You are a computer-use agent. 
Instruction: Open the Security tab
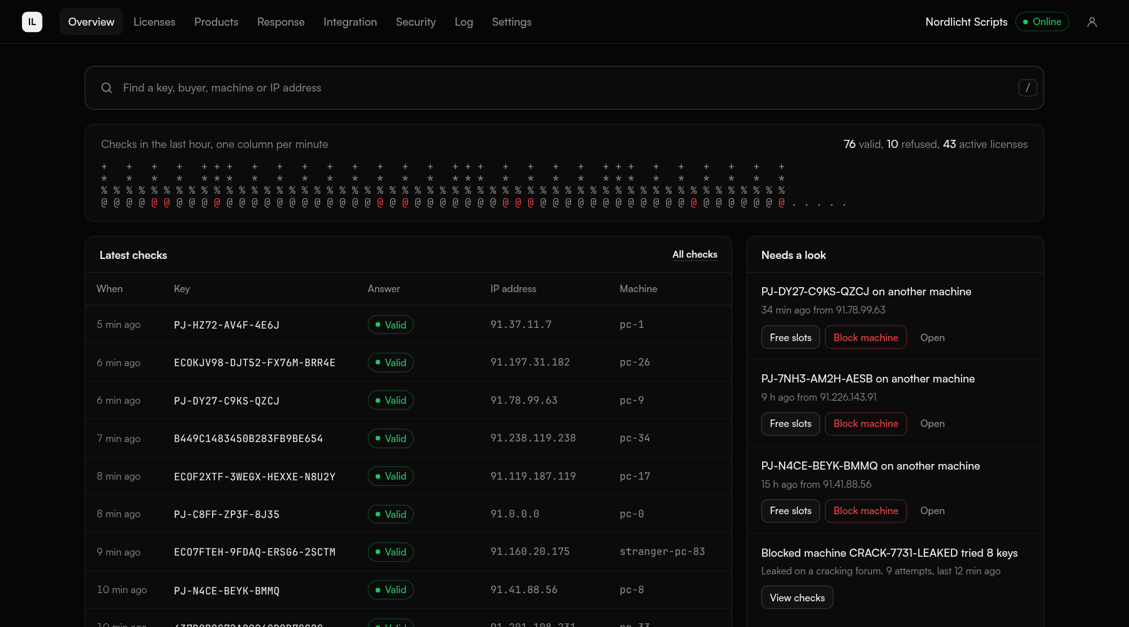tap(416, 22)
